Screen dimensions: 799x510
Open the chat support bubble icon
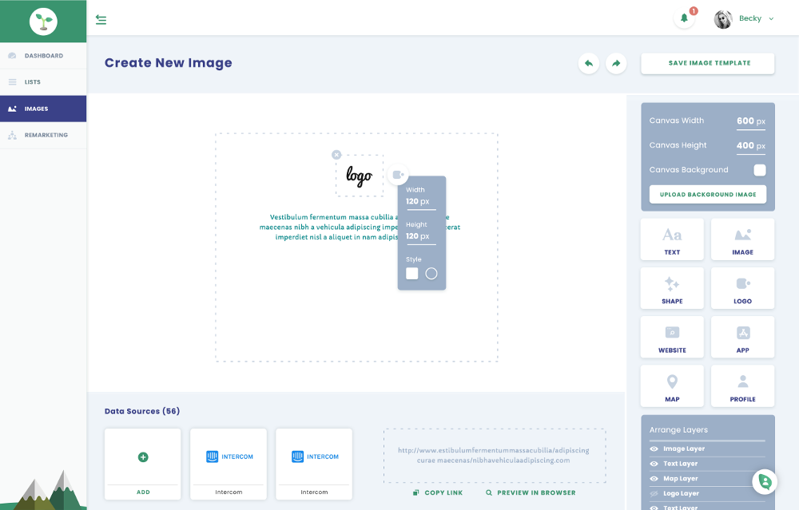(x=765, y=481)
